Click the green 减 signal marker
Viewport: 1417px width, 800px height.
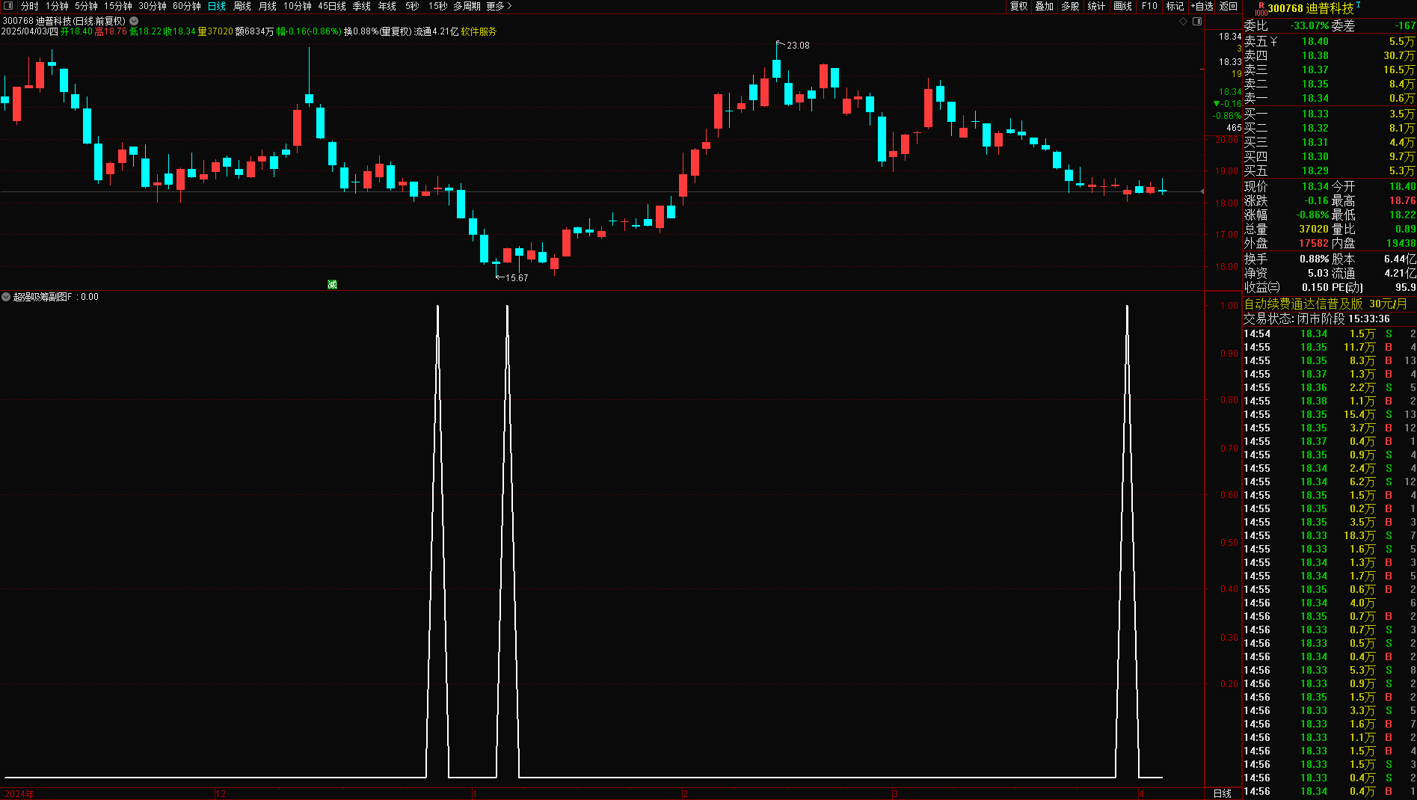pyautogui.click(x=332, y=284)
